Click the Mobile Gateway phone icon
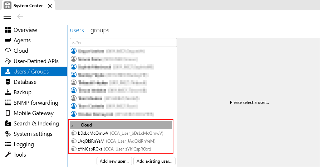The height and width of the screenshot is (167, 320). coord(8,113)
